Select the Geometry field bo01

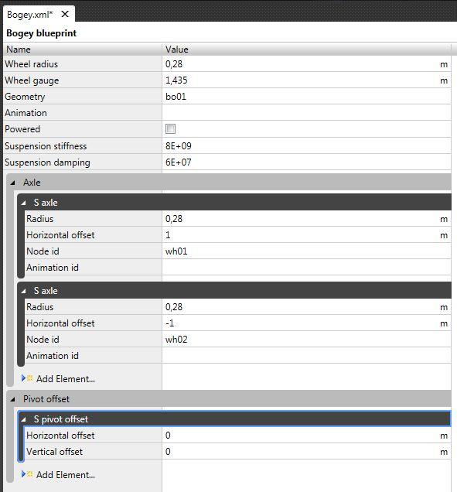pyautogui.click(x=306, y=97)
